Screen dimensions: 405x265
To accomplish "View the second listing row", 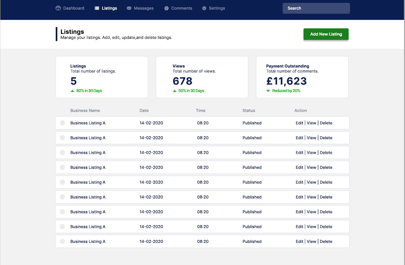I will 311,138.
